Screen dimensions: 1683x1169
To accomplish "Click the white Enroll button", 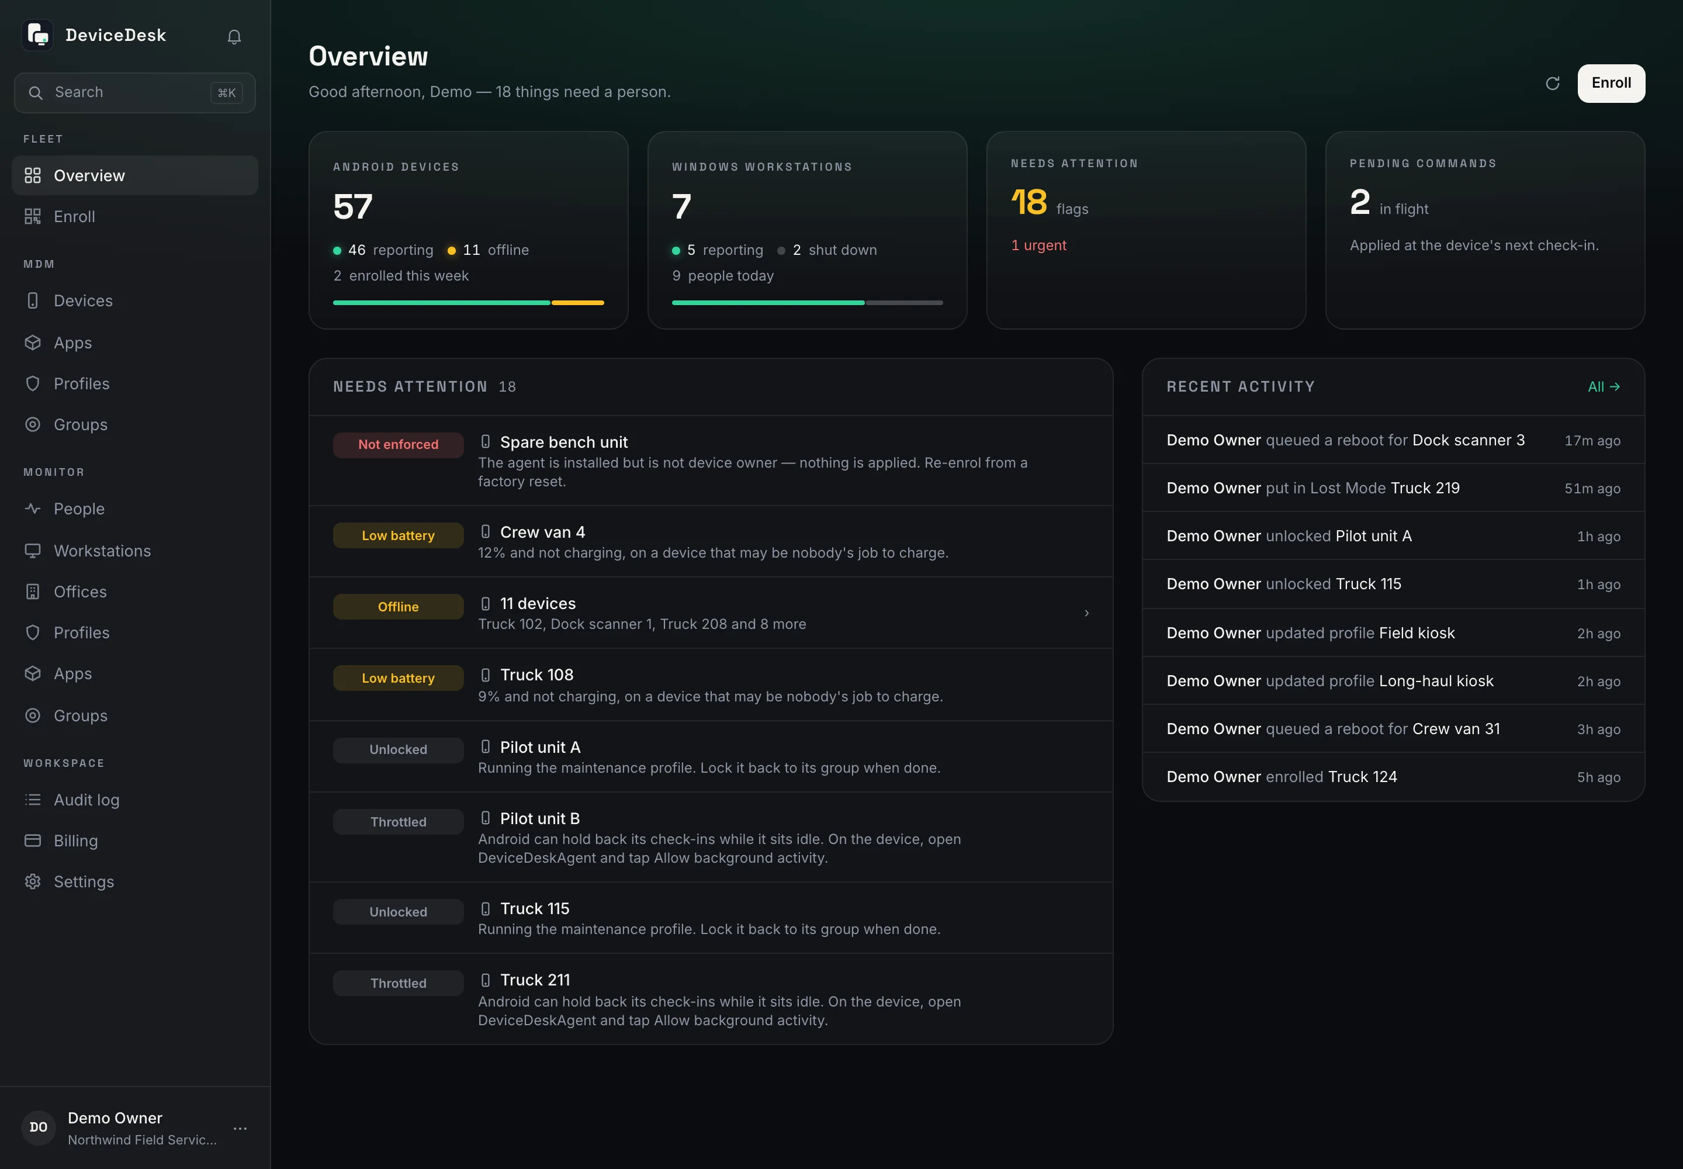I will click(x=1611, y=84).
